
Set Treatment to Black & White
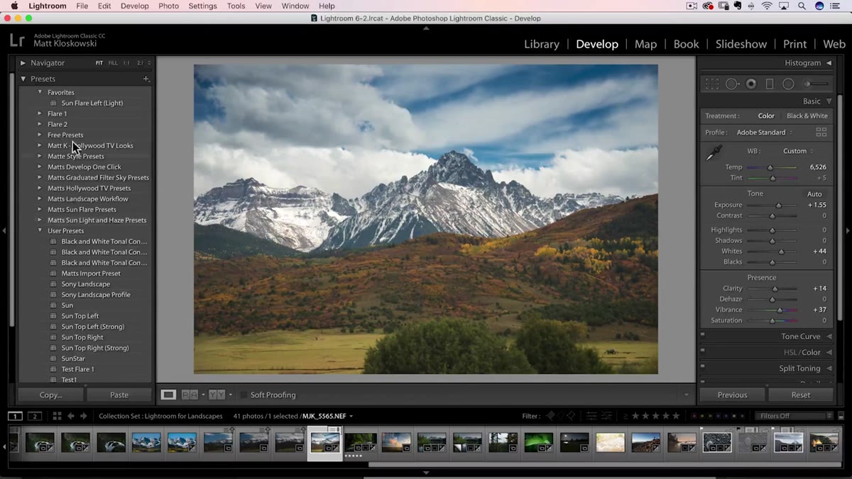click(x=807, y=115)
